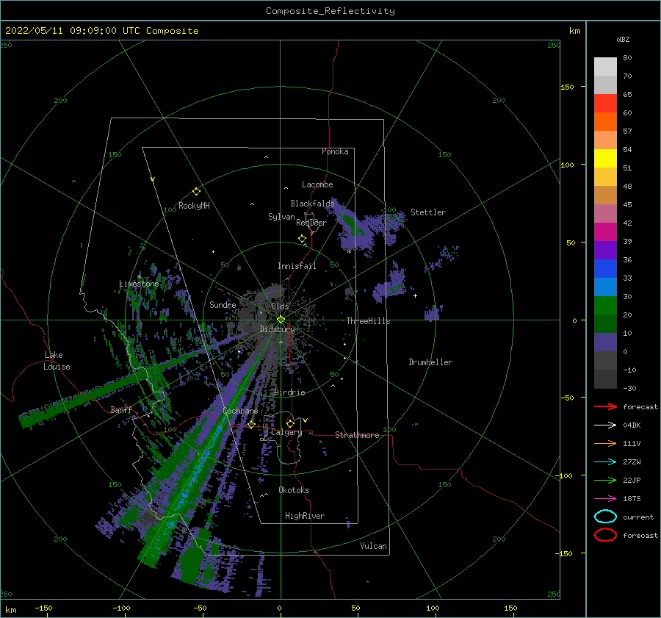Pick the green swatch between 30 and 20 dBZ
Viewport: 661px width, 618px height.
pos(605,306)
